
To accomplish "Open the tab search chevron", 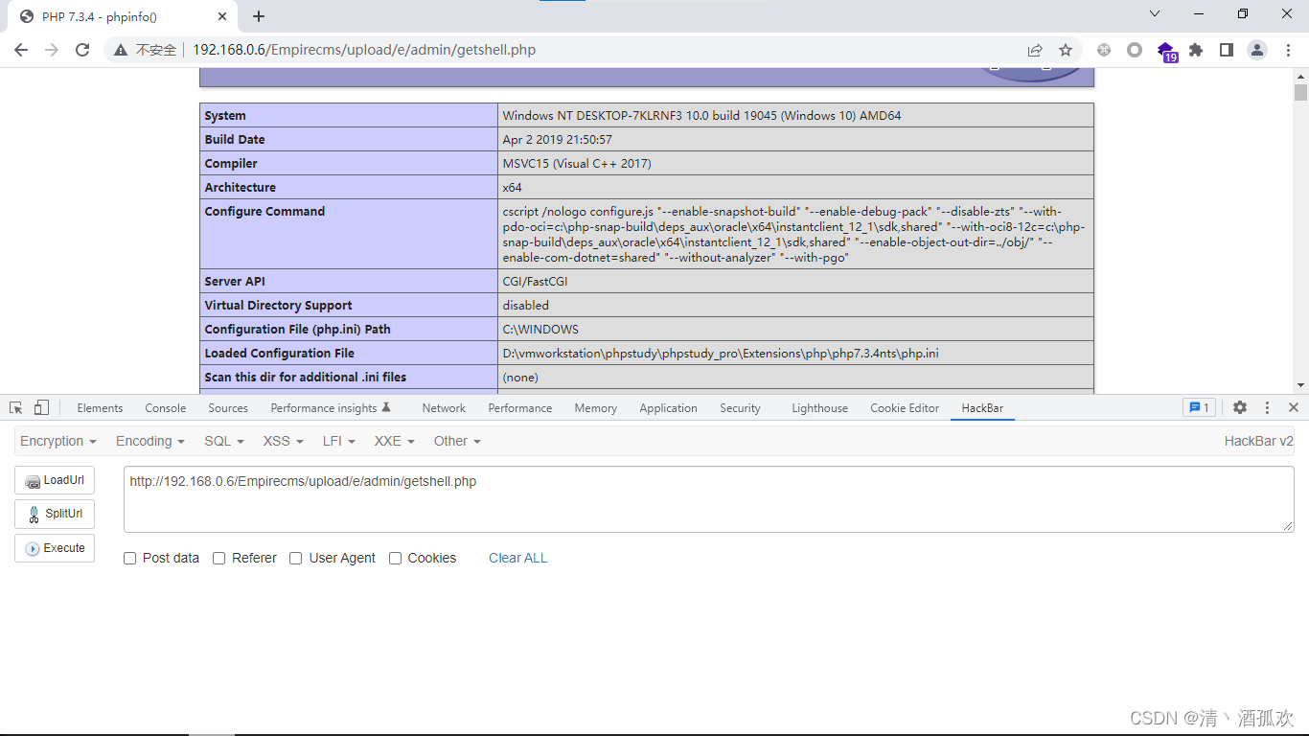I will point(1155,13).
